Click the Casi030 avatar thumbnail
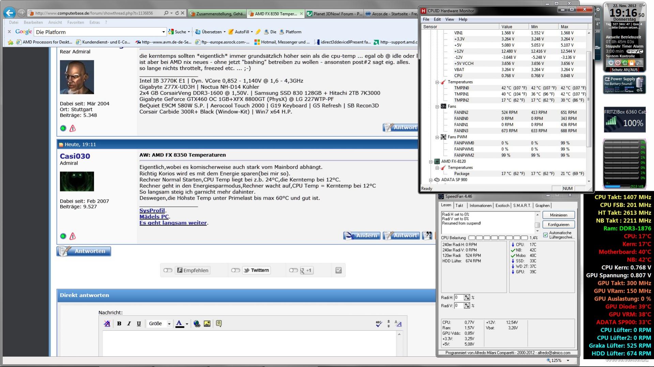 [x=77, y=181]
